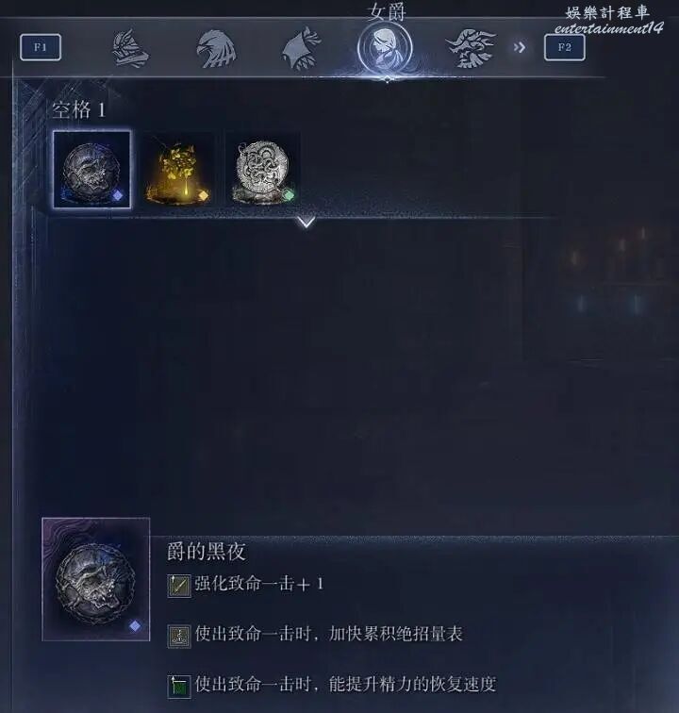679x713 pixels.
Task: Switch to the eagle head character tab
Action: pyautogui.click(x=216, y=49)
